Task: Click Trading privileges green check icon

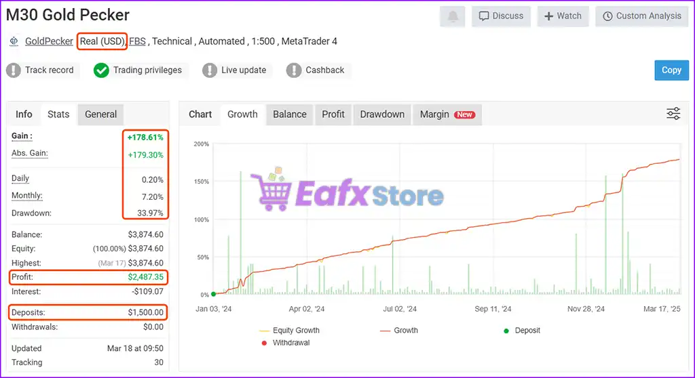Action: pos(101,70)
